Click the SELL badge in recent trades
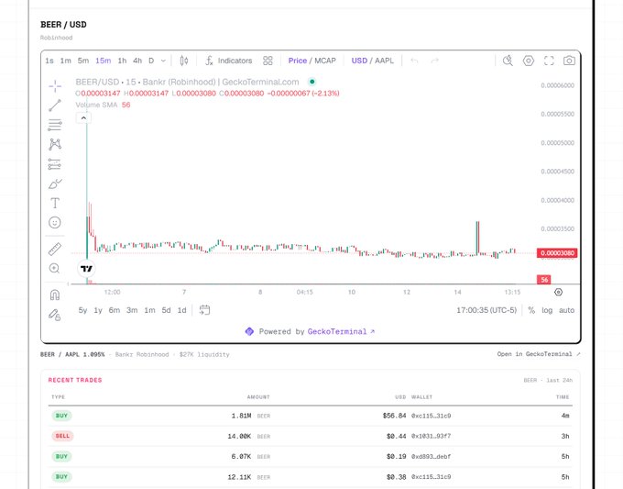 tap(62, 436)
